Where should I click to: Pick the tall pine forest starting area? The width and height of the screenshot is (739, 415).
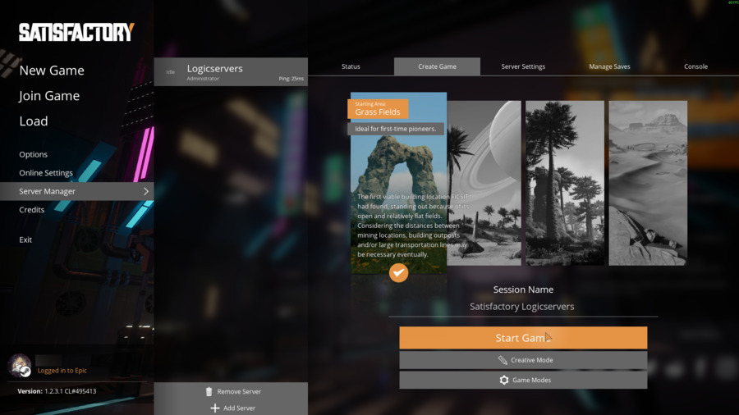tap(565, 183)
